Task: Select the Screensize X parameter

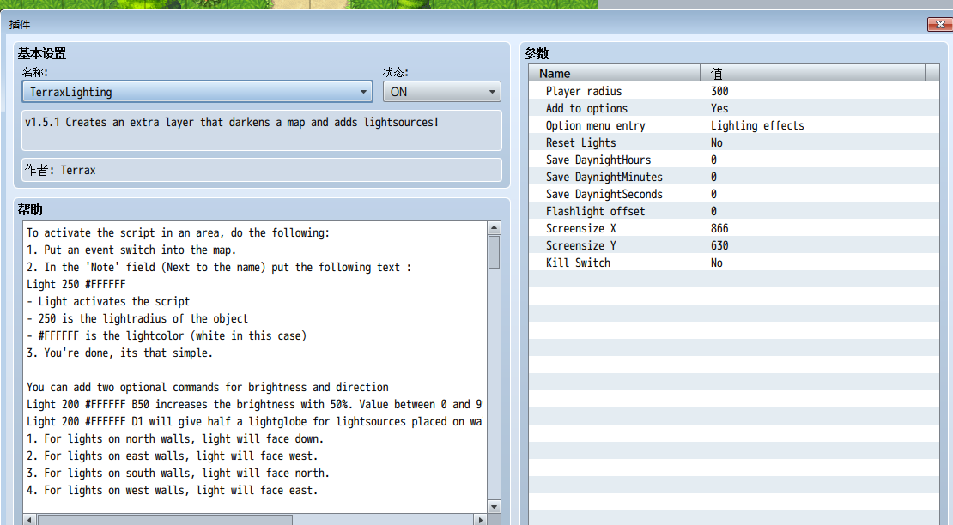Action: [x=733, y=228]
